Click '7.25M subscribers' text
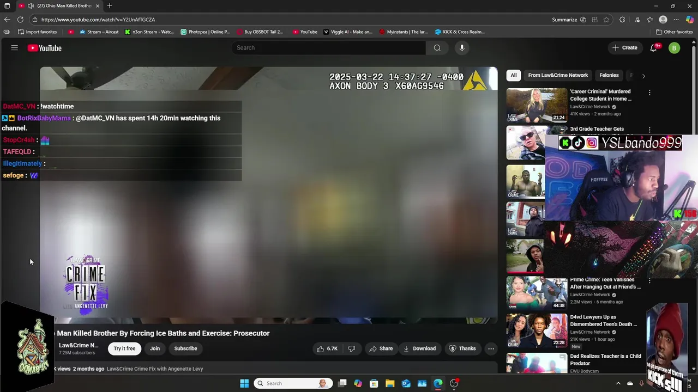Image resolution: width=698 pixels, height=392 pixels. click(x=77, y=353)
